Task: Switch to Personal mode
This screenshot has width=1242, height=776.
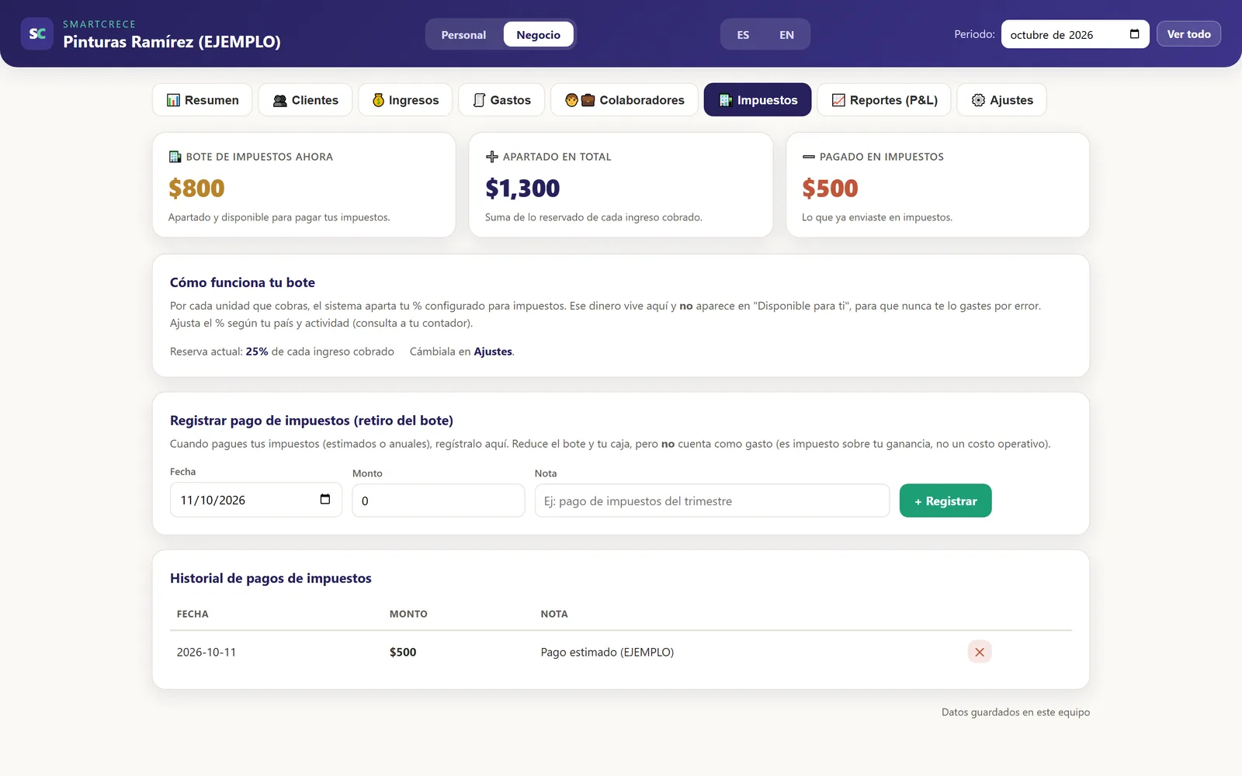Action: tap(463, 35)
